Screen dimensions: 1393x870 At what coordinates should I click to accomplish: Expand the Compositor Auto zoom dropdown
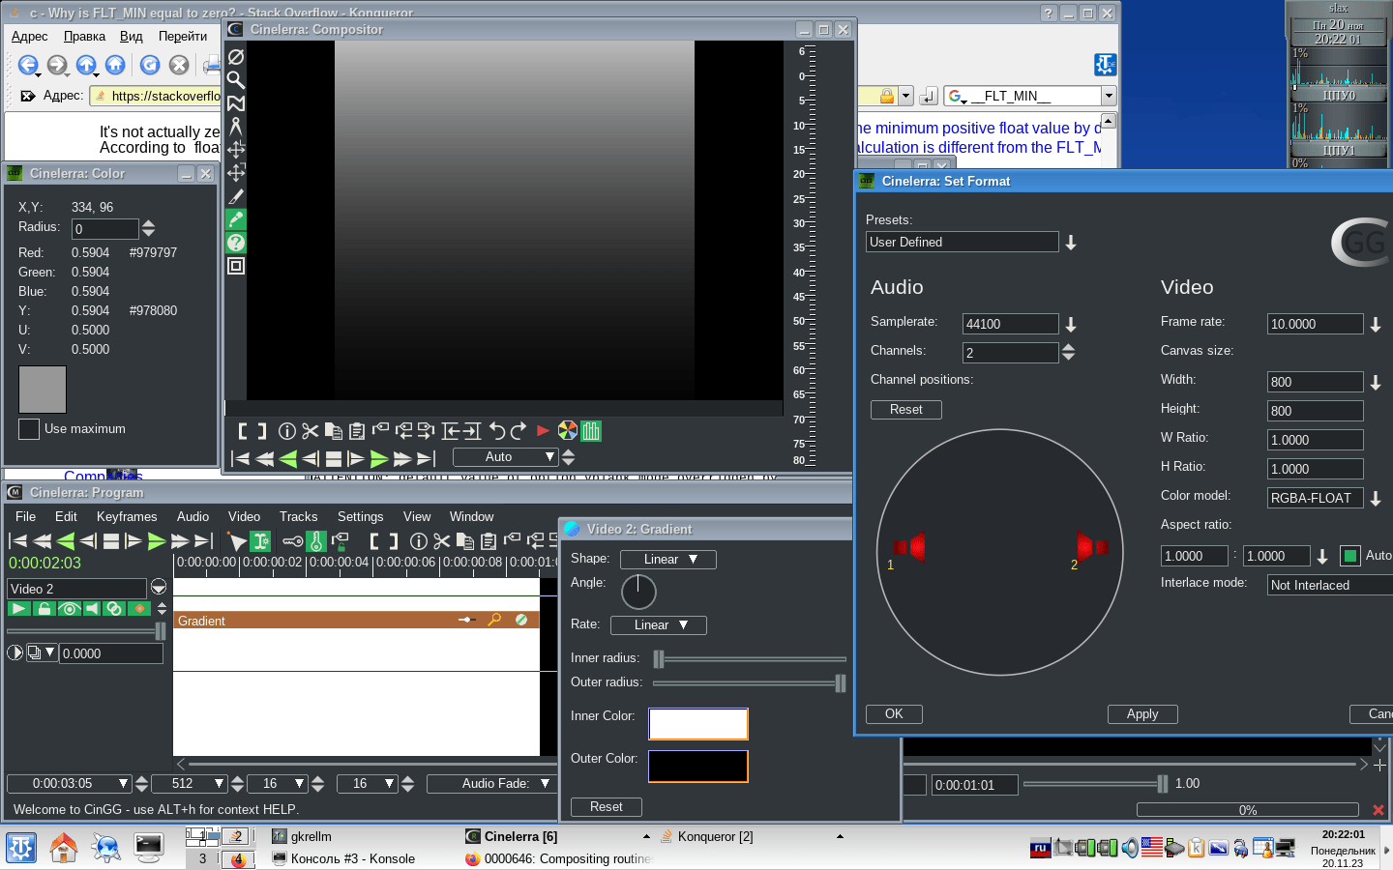[506, 457]
